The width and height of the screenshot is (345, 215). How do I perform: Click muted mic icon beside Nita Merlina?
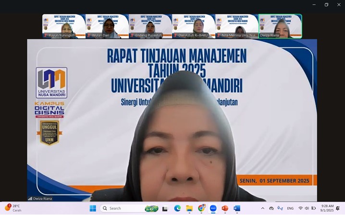coord(219,35)
